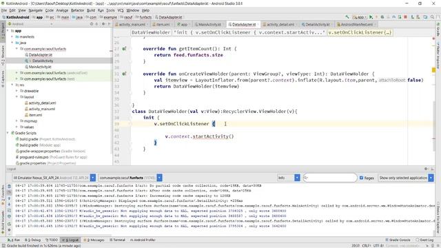The image size is (441, 248).
Task: Open the TODO tool window button
Action: coord(52,240)
